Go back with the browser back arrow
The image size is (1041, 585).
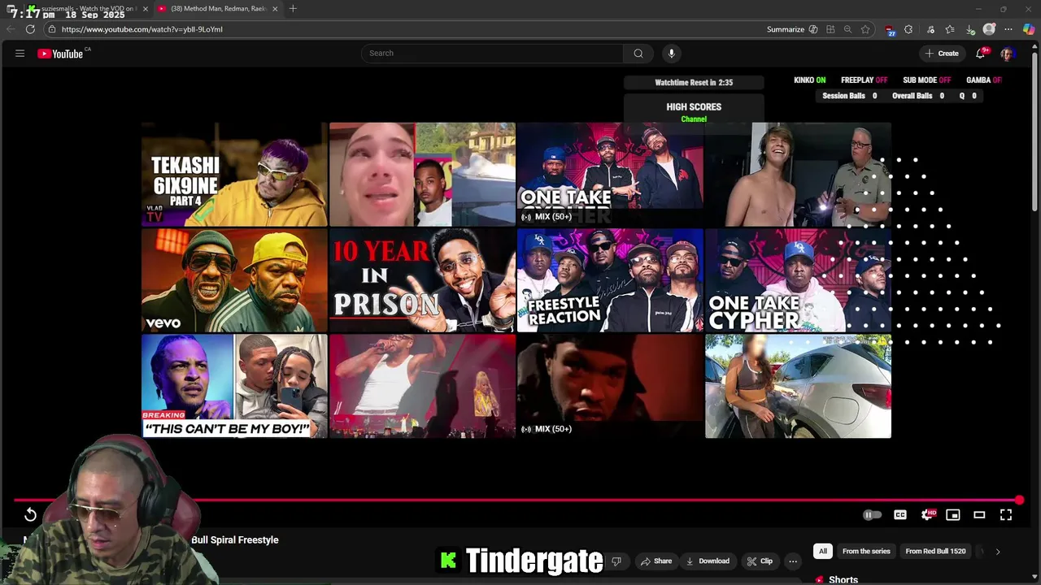(x=10, y=29)
